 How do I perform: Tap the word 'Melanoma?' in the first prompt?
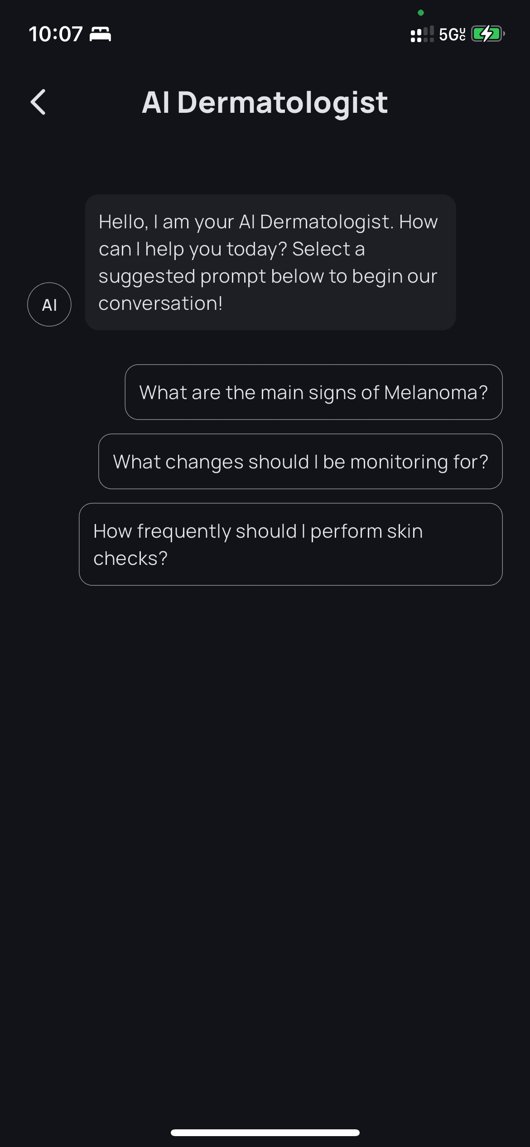[x=436, y=392]
